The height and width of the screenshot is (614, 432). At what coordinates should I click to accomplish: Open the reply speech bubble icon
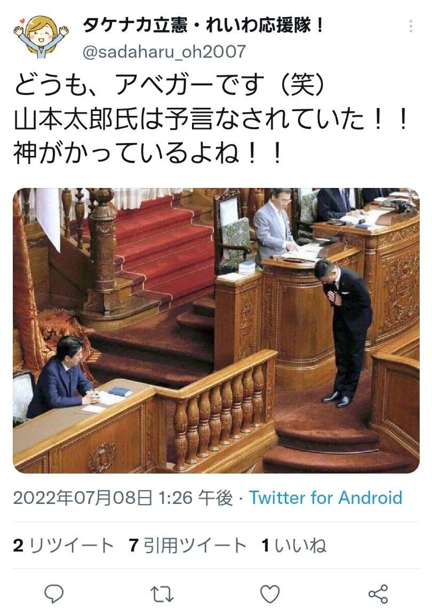[54, 594]
